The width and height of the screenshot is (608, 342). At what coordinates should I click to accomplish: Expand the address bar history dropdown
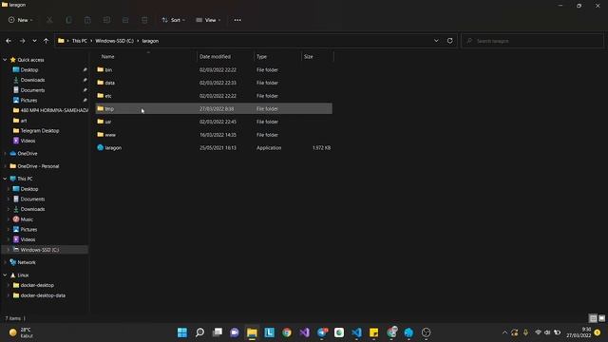tap(436, 41)
